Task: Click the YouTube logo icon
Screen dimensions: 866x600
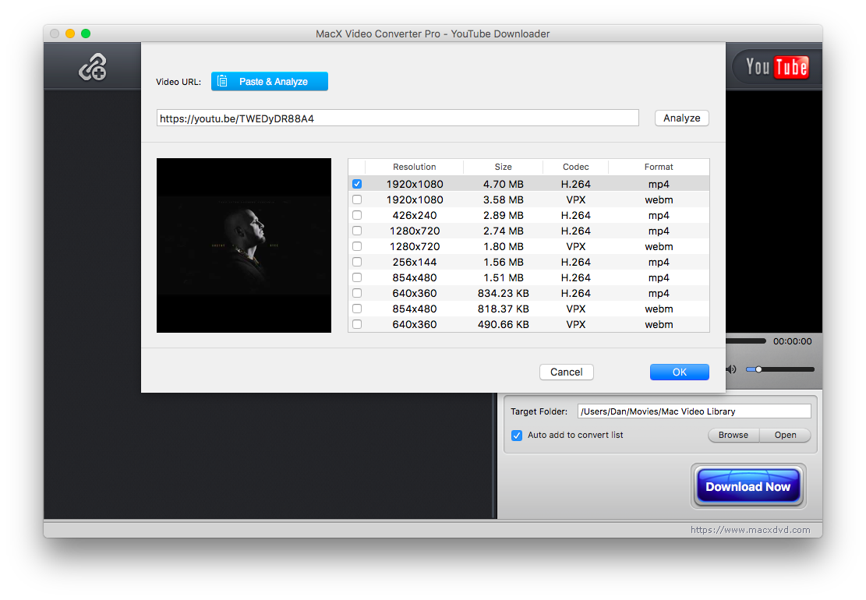Action: [x=776, y=67]
